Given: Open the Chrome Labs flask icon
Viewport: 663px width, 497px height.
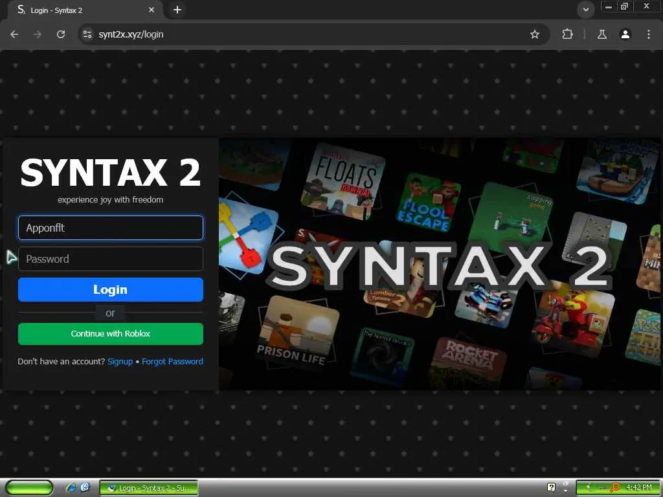Looking at the screenshot, I should tap(602, 34).
